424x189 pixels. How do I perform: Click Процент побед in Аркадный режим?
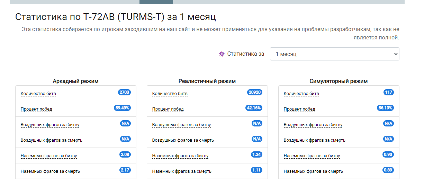click(36, 109)
